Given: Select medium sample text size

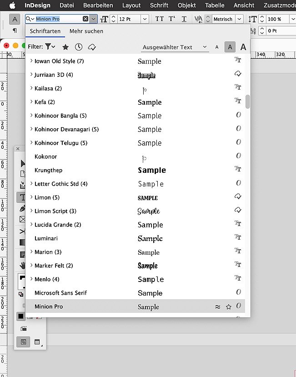Looking at the screenshot, I should (230, 47).
